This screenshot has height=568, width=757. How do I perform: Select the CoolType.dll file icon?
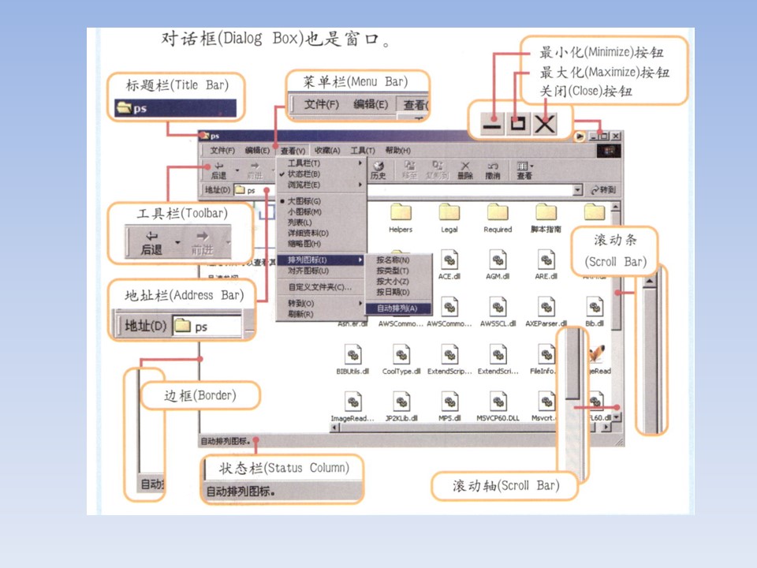[x=401, y=355]
